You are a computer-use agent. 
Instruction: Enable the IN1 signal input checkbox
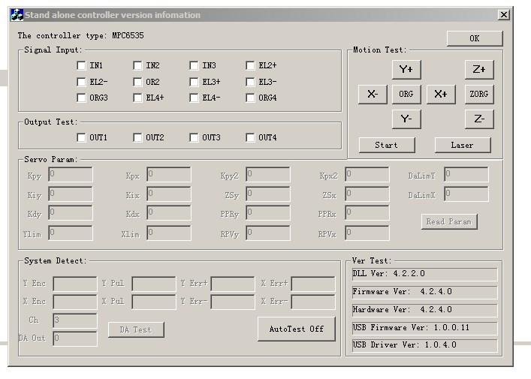tap(81, 66)
